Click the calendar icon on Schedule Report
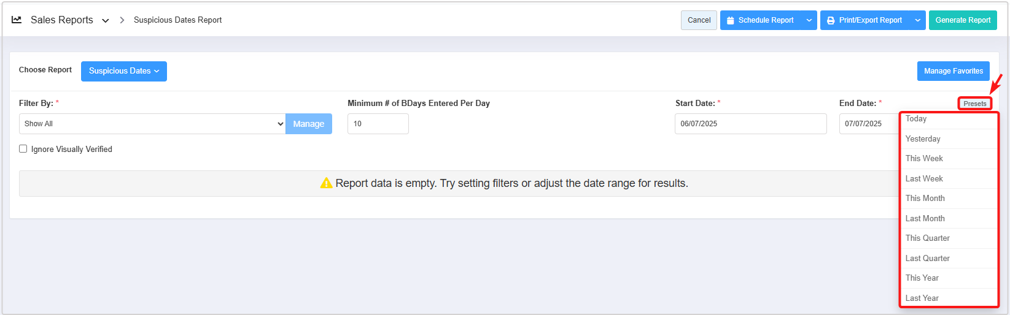This screenshot has height=315, width=1010. pos(731,20)
